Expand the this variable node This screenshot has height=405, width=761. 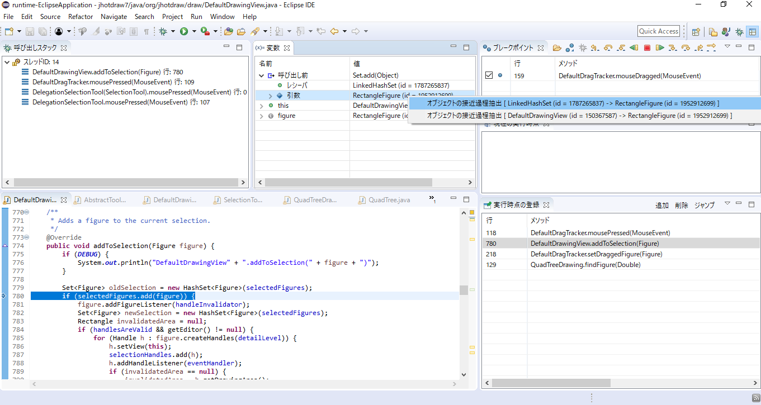click(x=261, y=106)
